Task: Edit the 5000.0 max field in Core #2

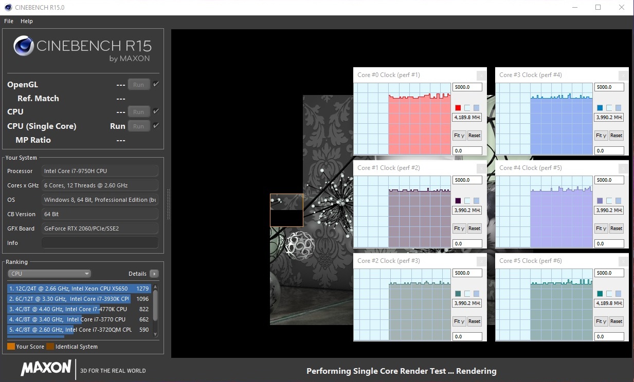Action: point(467,273)
